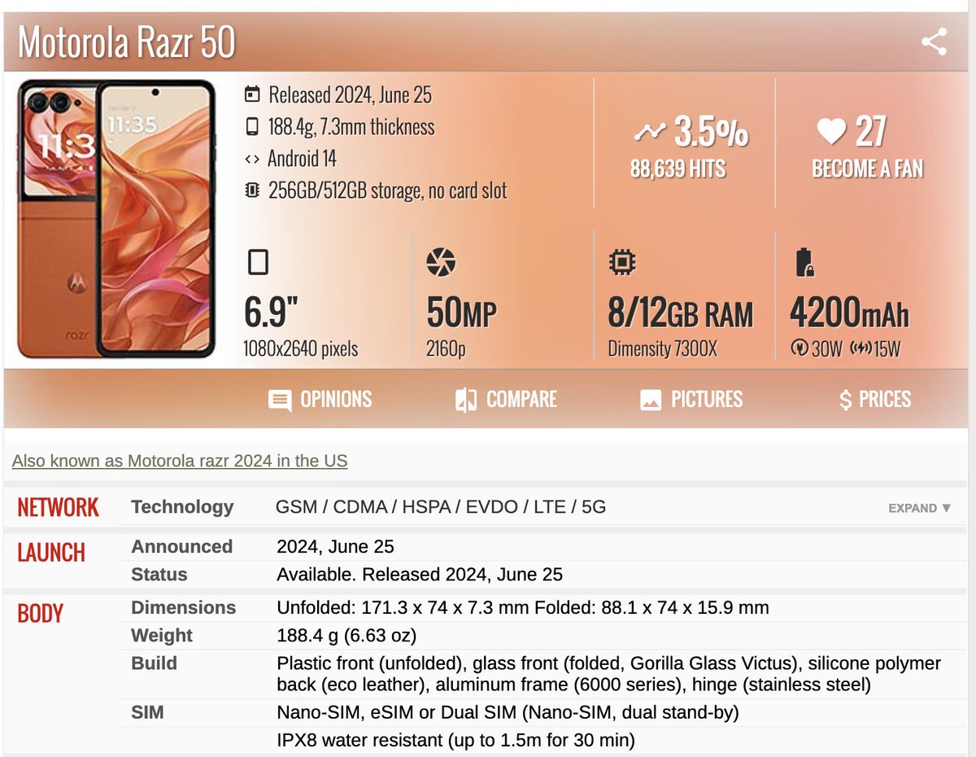
Task: Click the chipset icon above 8/12GB RAM
Action: tap(622, 262)
